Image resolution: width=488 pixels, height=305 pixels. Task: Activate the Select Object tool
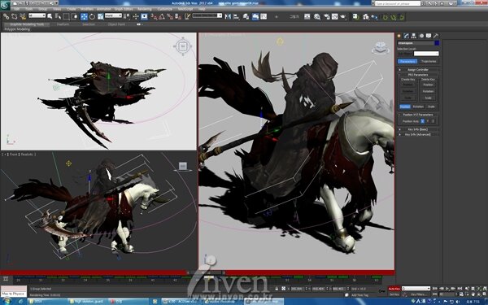coord(50,16)
